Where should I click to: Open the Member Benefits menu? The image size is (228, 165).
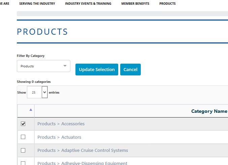135,4
